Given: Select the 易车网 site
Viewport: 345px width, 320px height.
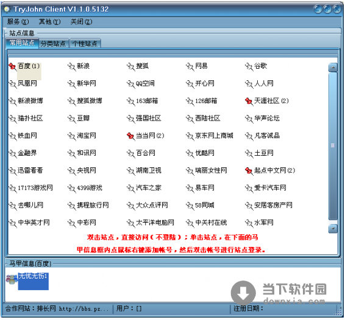Looking at the screenshot, I should point(205,188).
